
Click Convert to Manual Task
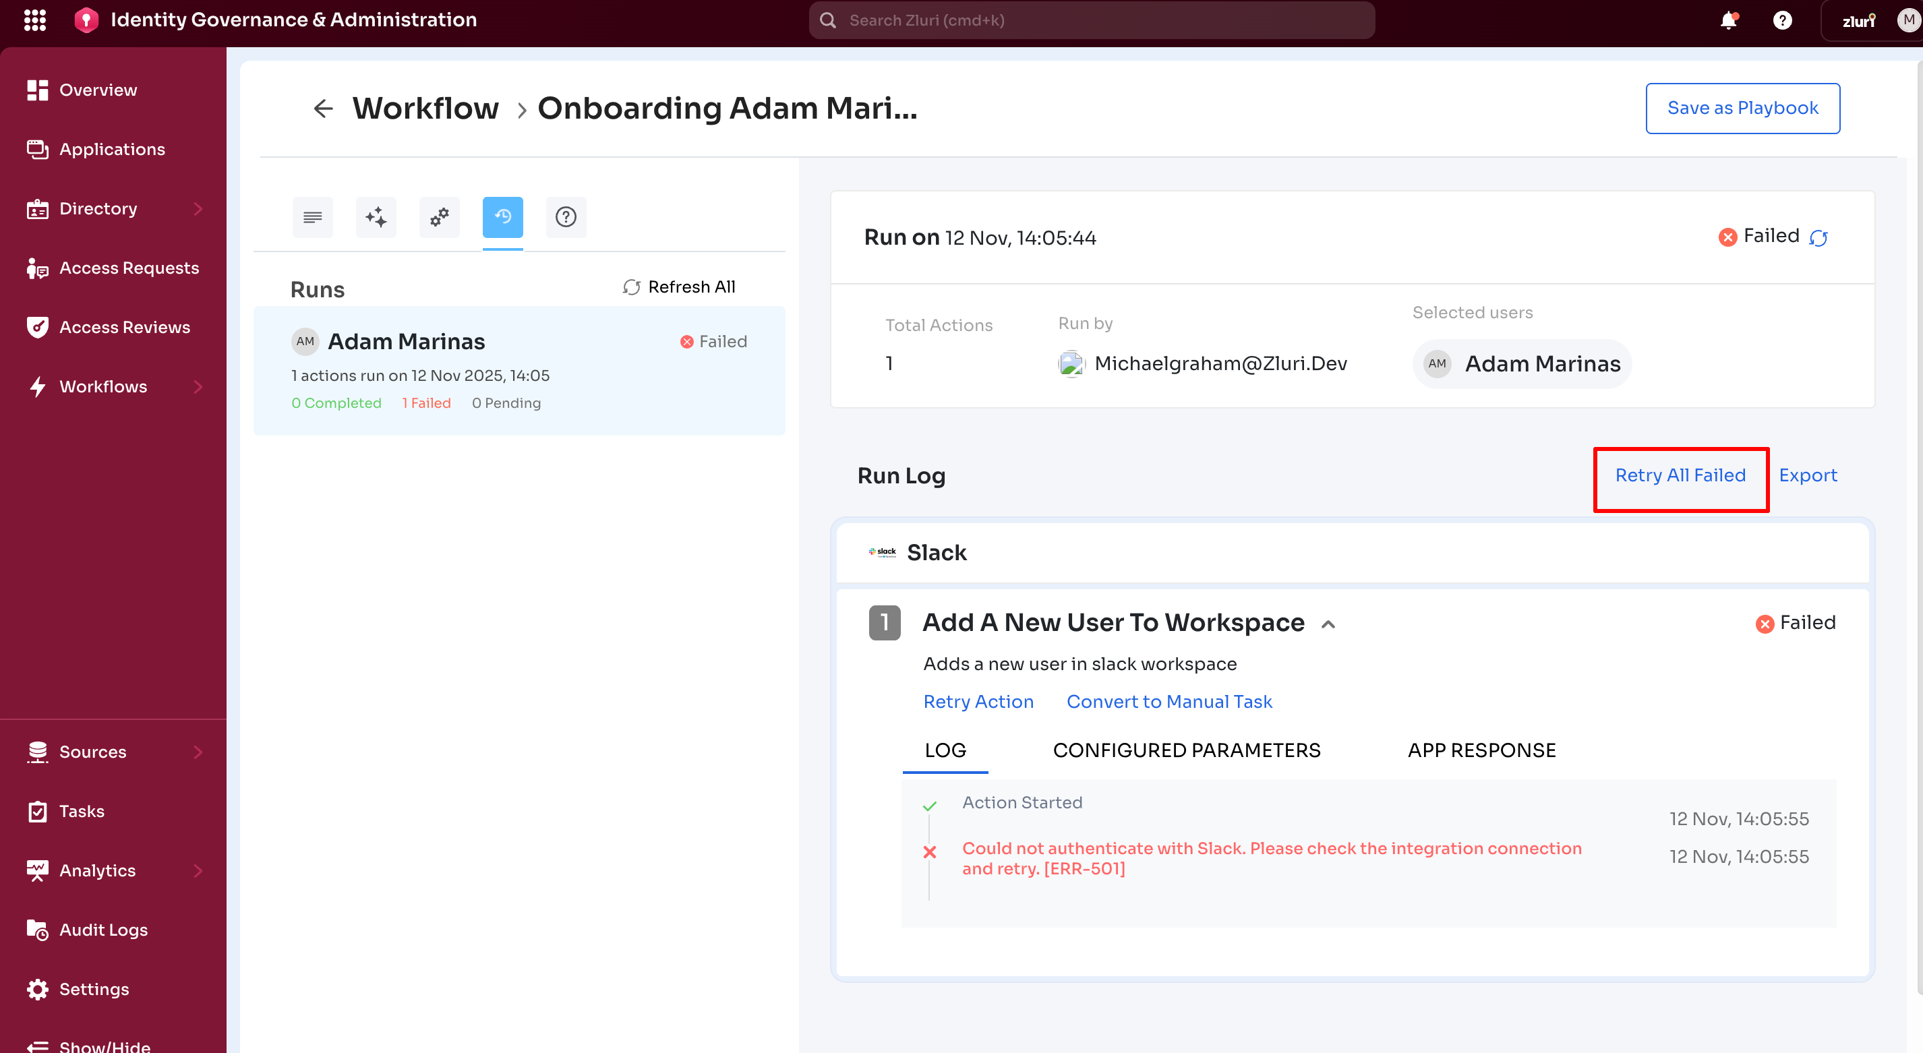[x=1169, y=702]
